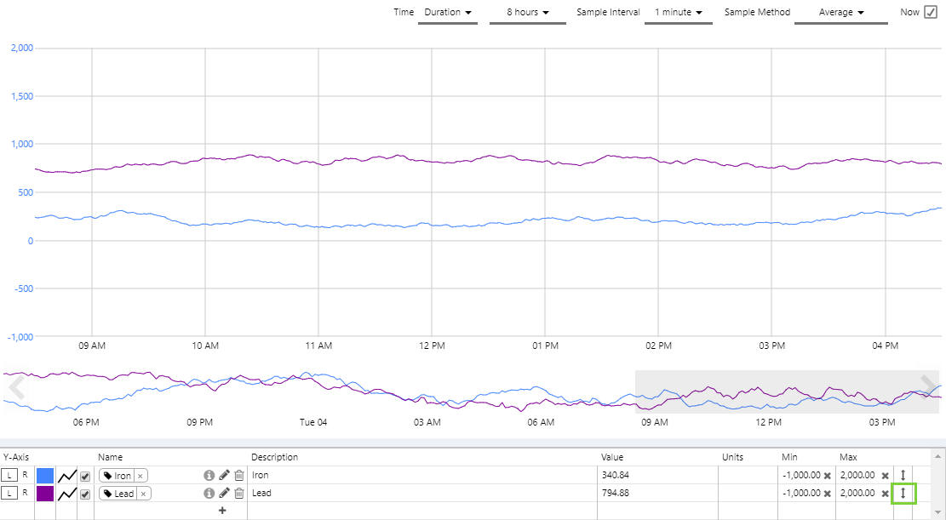Image resolution: width=946 pixels, height=520 pixels.
Task: Clear the Iron Min value
Action: click(x=827, y=476)
